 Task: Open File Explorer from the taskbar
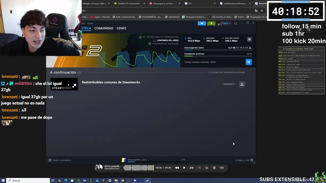pos(116,180)
